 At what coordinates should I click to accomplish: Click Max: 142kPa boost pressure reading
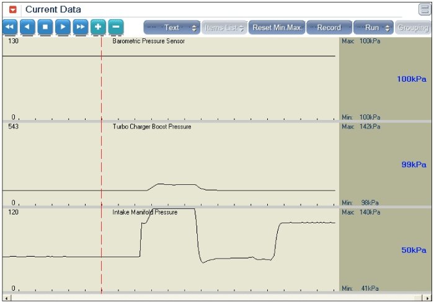361,127
